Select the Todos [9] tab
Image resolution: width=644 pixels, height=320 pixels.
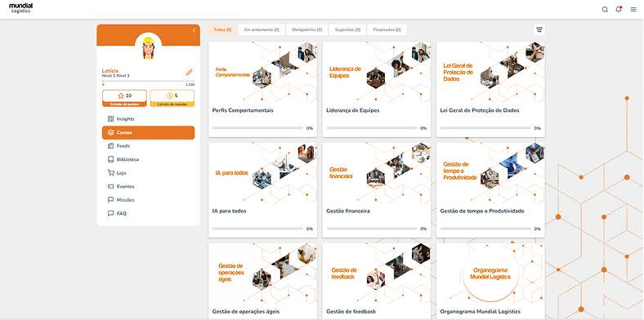click(x=222, y=29)
